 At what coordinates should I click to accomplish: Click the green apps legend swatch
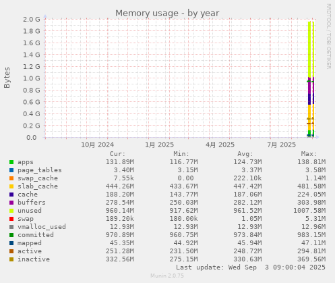pos(11,162)
